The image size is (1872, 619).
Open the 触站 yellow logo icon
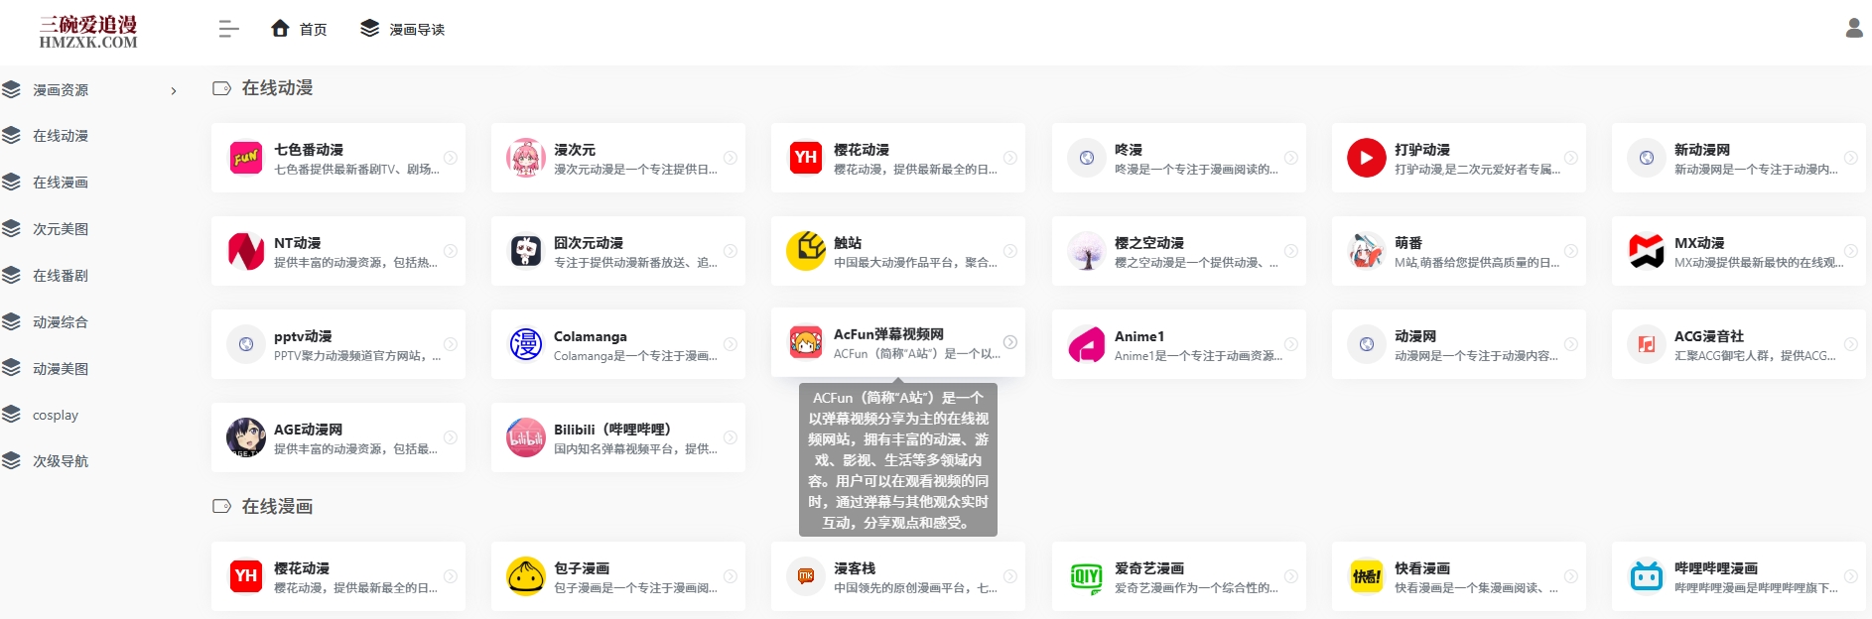coord(806,251)
